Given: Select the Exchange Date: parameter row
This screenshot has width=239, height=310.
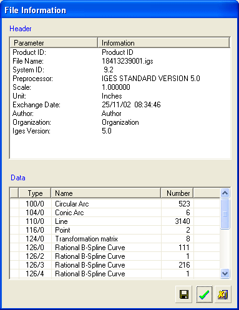Looking at the screenshot, I should (120, 105).
